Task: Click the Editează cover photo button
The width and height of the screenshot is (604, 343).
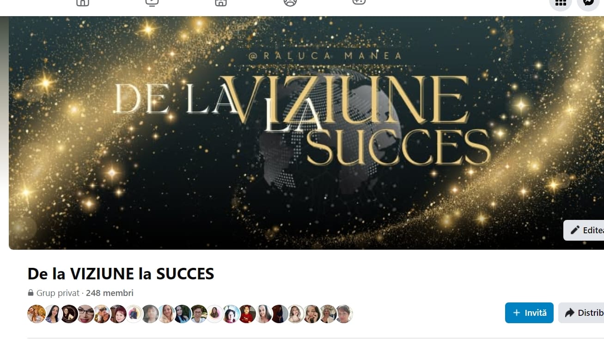Action: [x=584, y=230]
